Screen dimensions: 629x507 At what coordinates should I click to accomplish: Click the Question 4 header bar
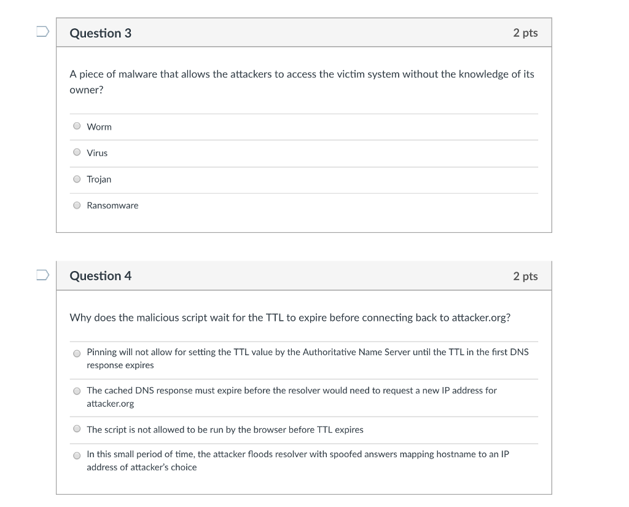303,276
